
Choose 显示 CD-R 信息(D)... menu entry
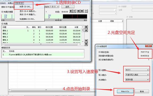(28, 11)
